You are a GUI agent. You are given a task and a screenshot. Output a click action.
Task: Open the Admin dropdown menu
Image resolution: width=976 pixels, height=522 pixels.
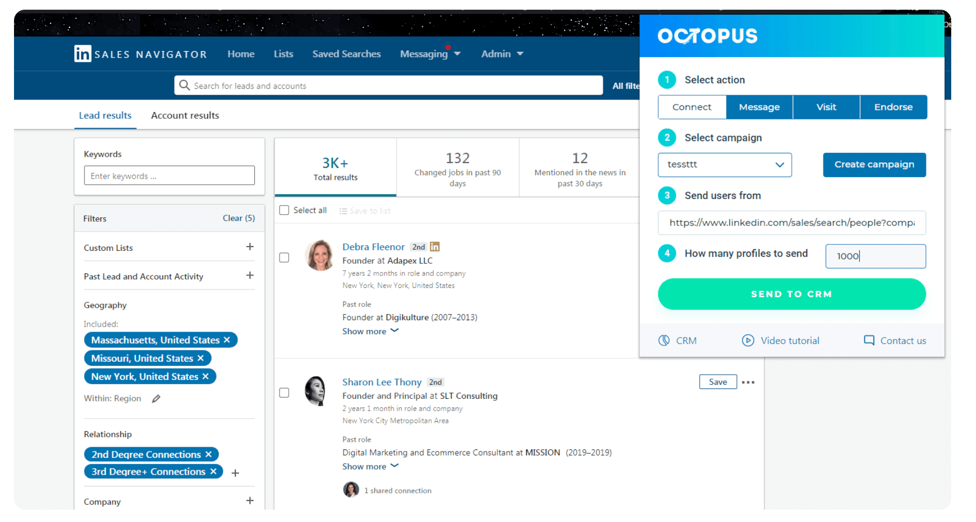tap(502, 54)
